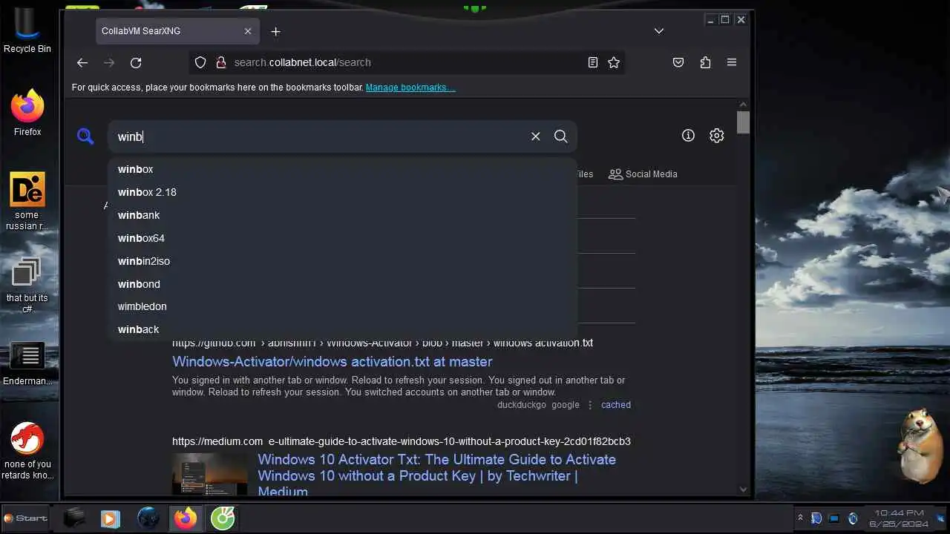Click the medium.com result URL text
The image size is (950, 534).
point(401,441)
